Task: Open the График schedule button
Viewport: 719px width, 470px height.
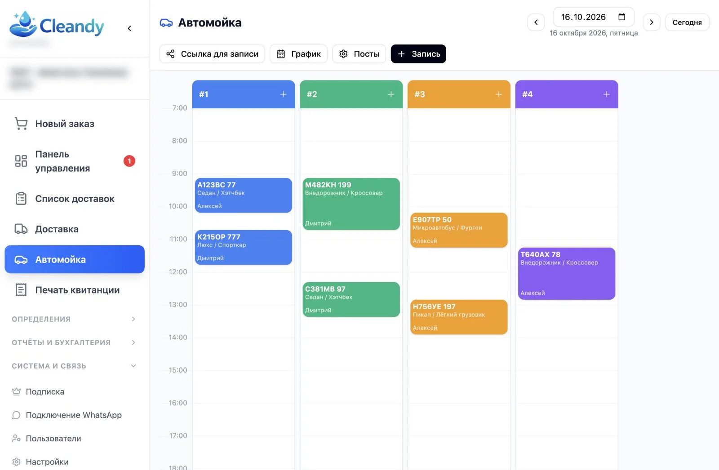Action: pos(298,54)
